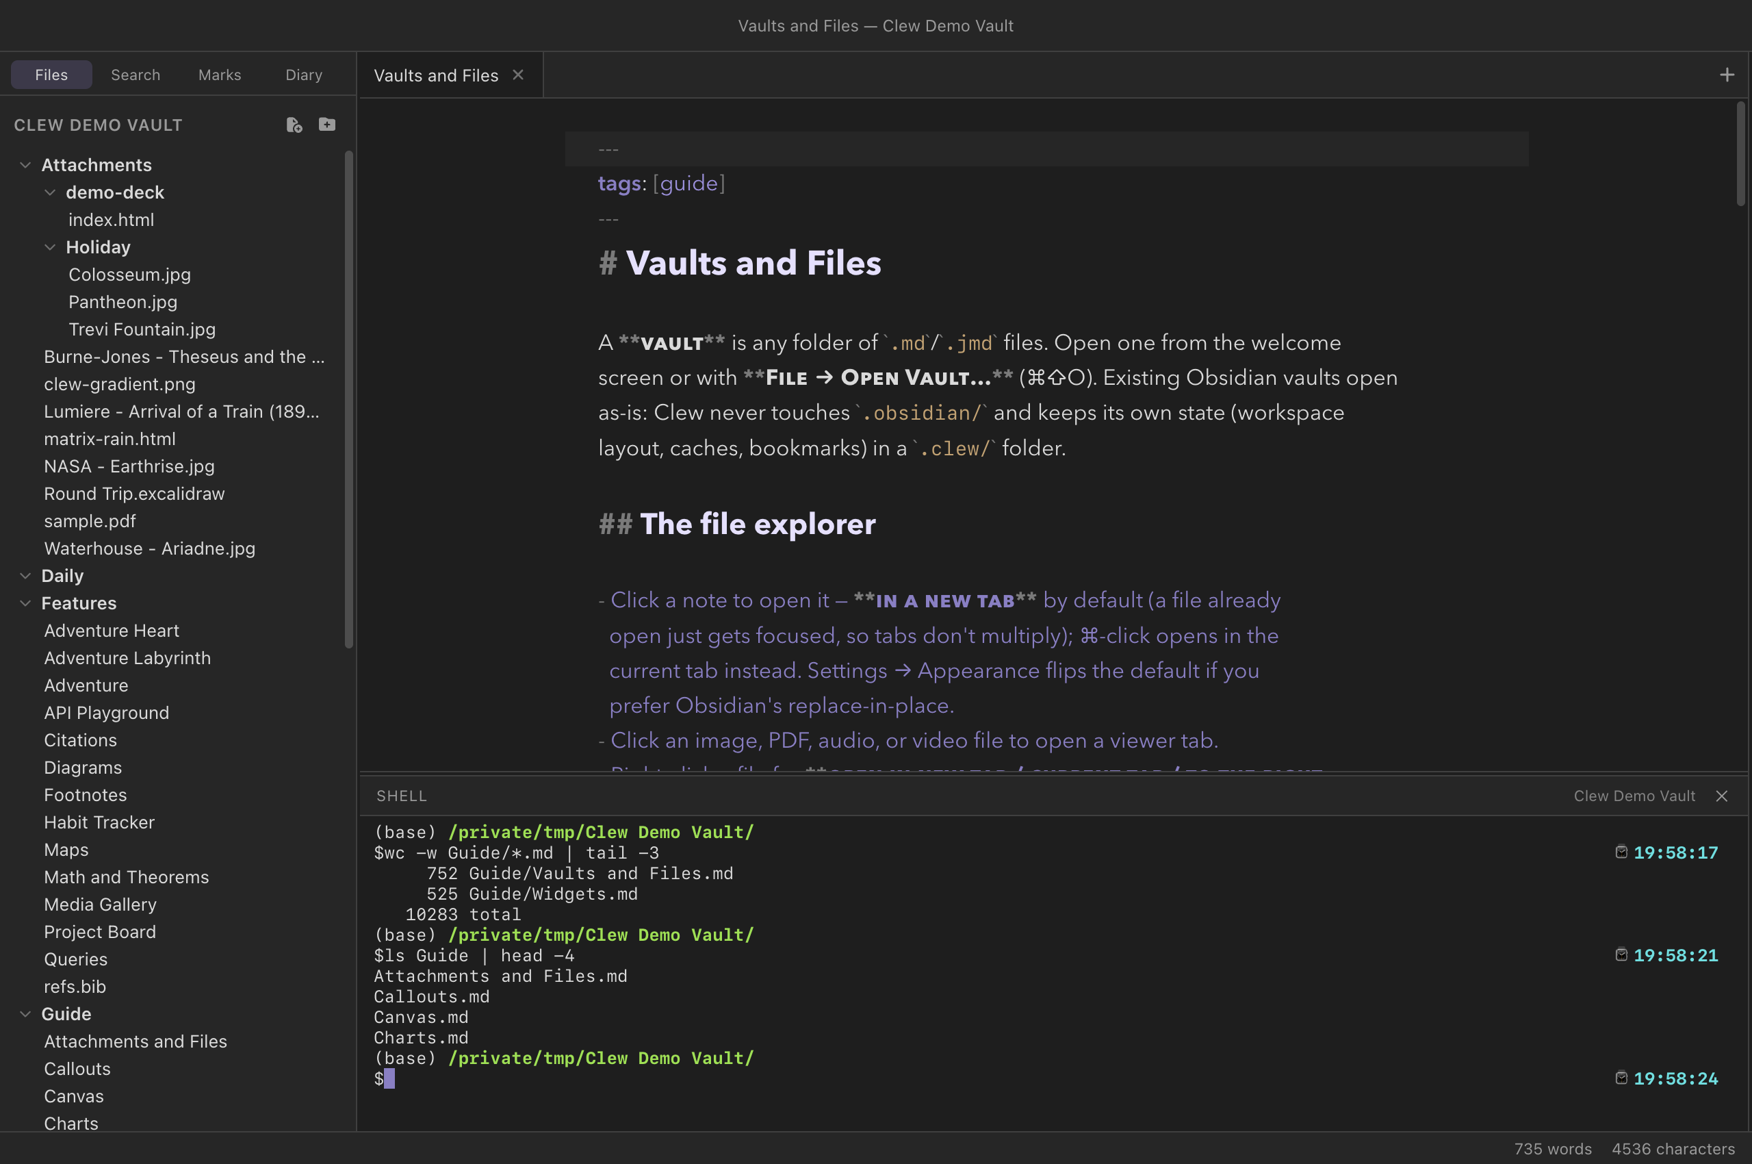Open Colosseum.jpg image

130,275
